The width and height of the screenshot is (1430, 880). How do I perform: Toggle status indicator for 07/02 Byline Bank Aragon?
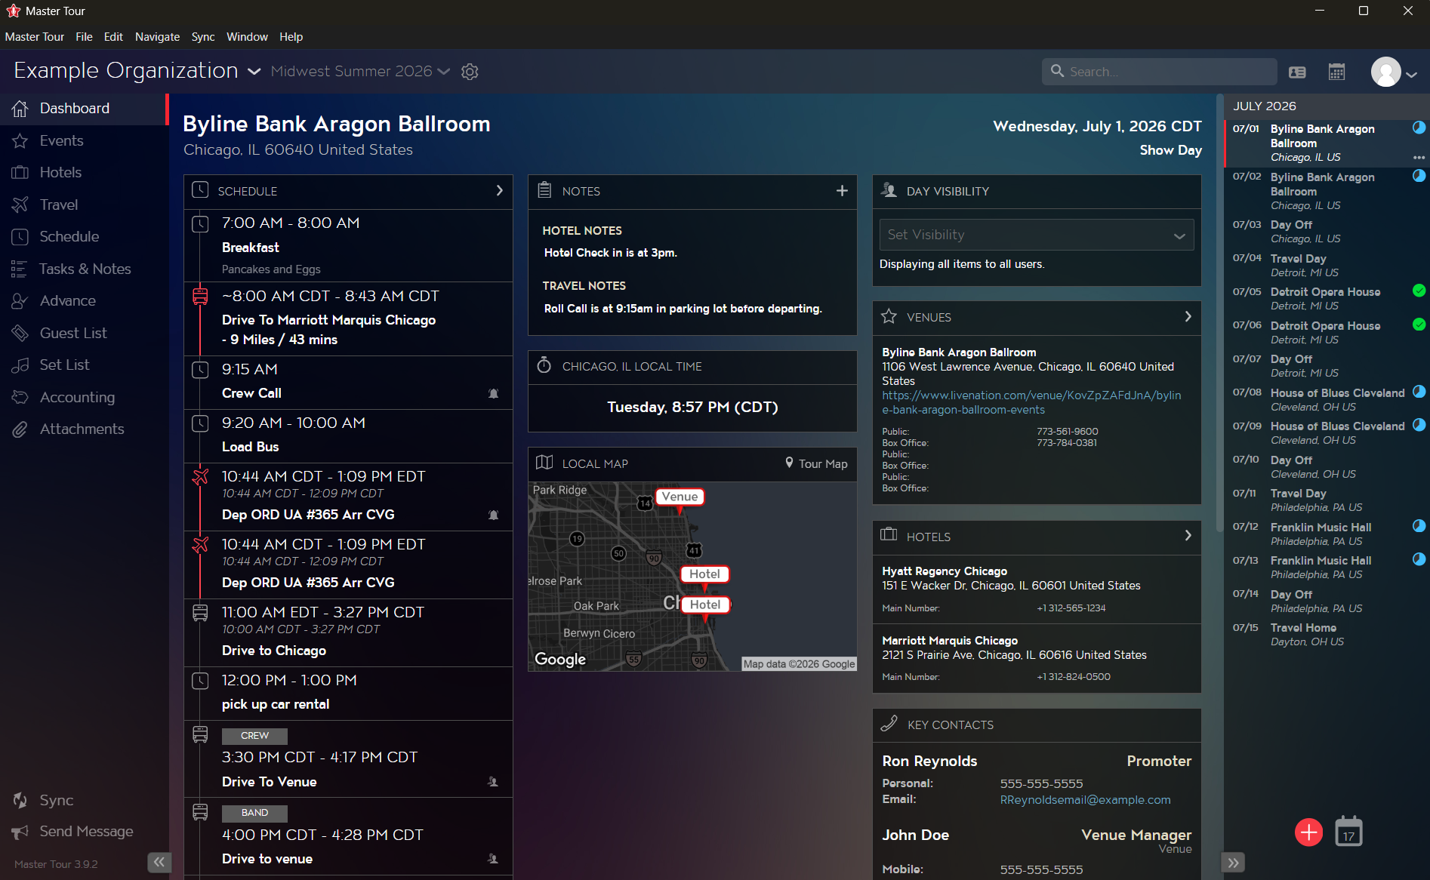point(1419,176)
